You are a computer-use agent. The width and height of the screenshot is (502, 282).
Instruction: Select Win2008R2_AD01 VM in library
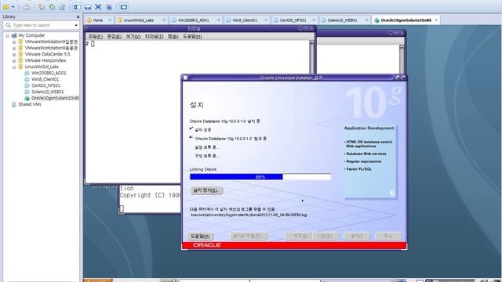pos(49,73)
